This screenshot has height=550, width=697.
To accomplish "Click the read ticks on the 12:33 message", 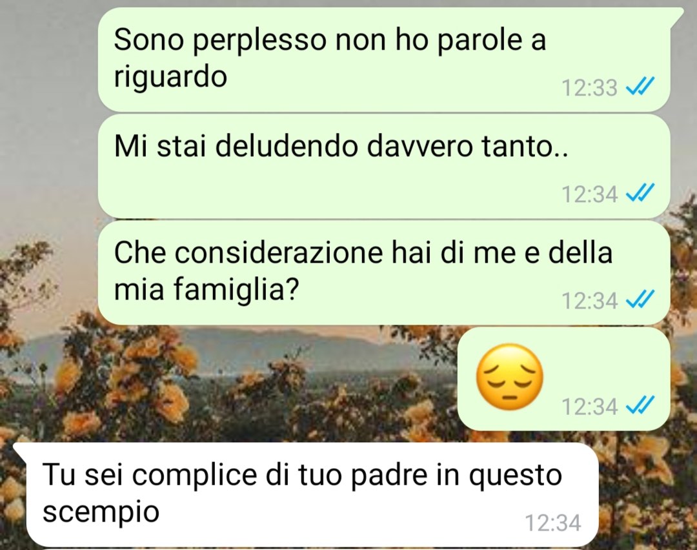I will (x=640, y=87).
